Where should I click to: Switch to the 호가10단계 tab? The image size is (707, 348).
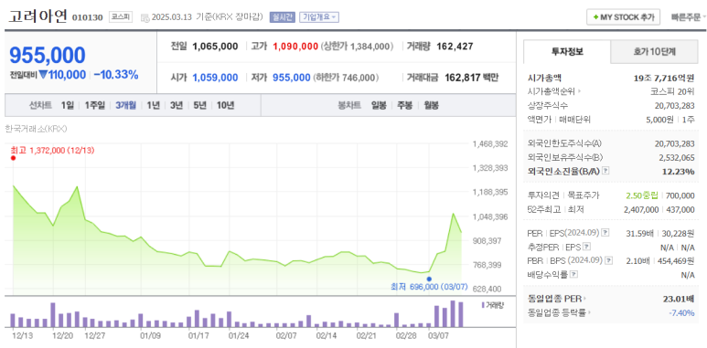click(654, 52)
